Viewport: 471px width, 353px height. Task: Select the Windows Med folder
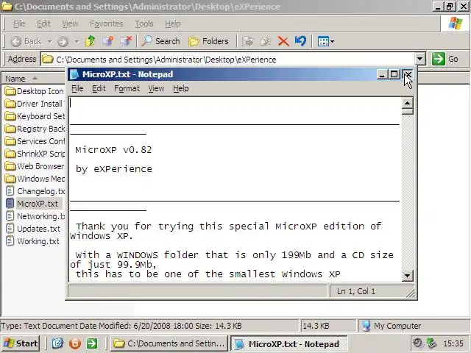click(x=35, y=179)
